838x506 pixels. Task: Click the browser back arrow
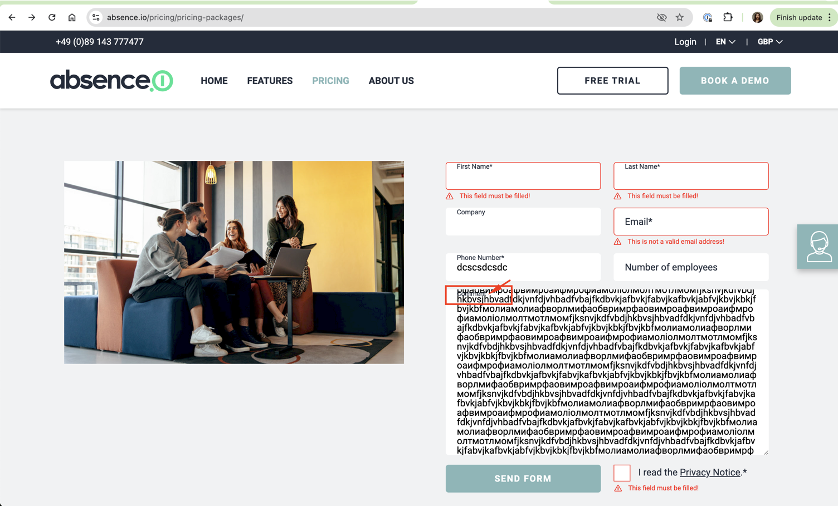[x=12, y=17]
